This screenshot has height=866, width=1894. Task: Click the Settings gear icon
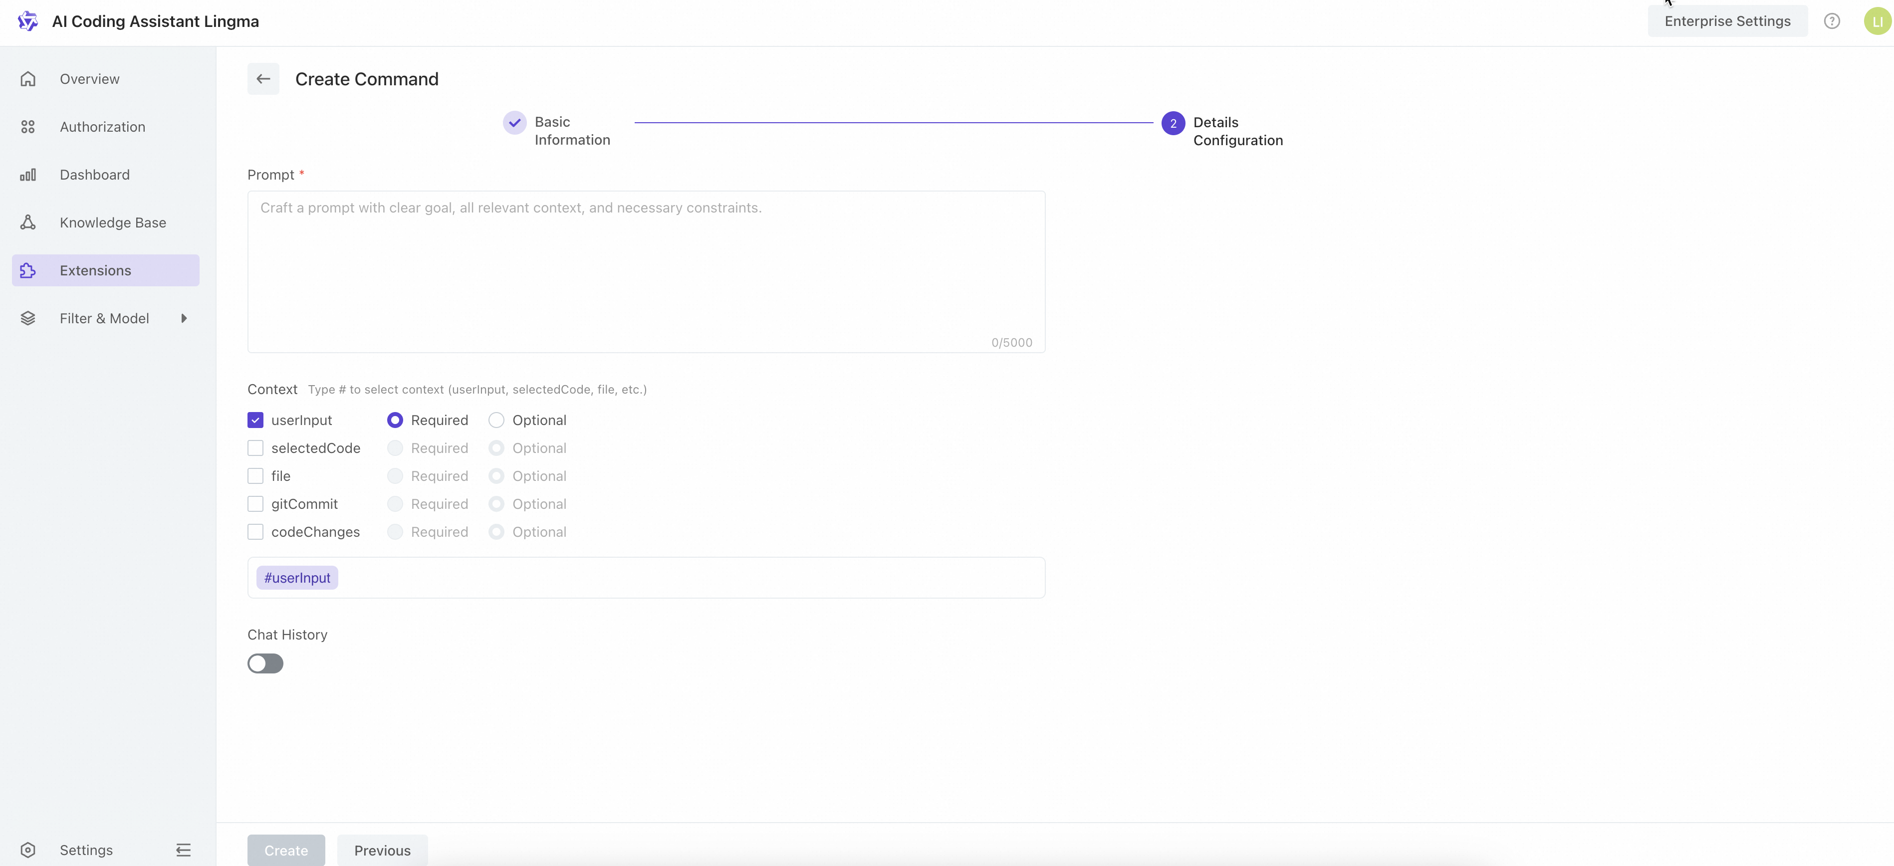click(28, 850)
